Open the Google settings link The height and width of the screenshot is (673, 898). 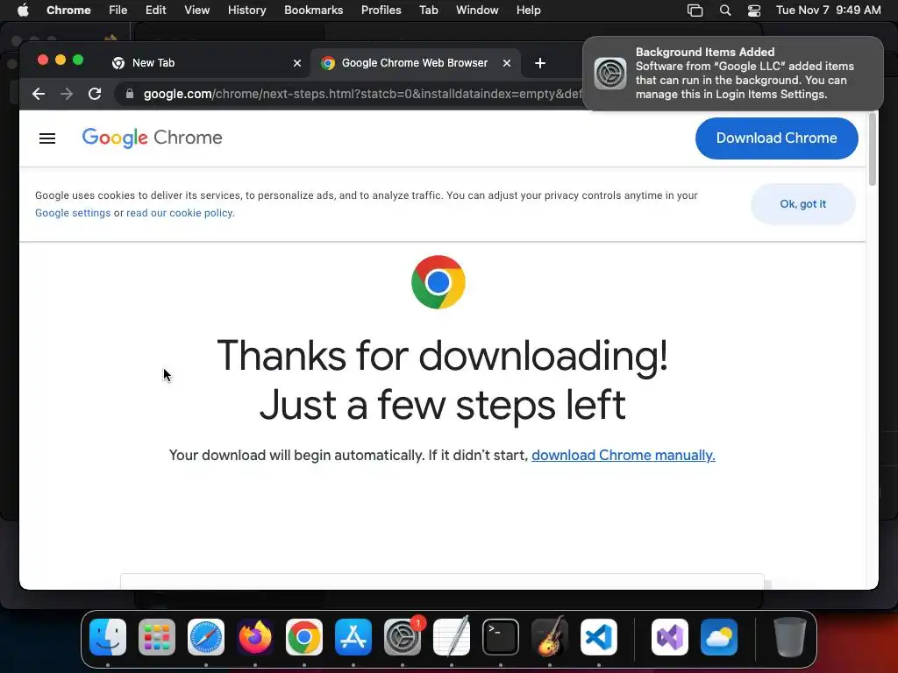tap(73, 213)
